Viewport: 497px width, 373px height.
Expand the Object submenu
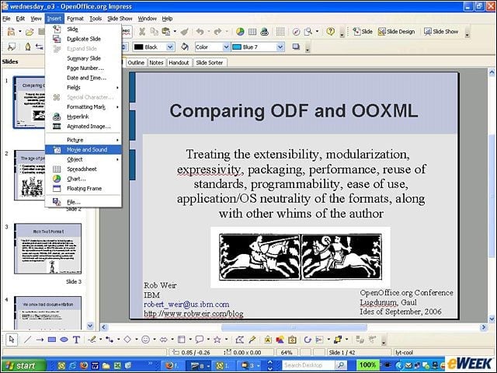click(83, 159)
